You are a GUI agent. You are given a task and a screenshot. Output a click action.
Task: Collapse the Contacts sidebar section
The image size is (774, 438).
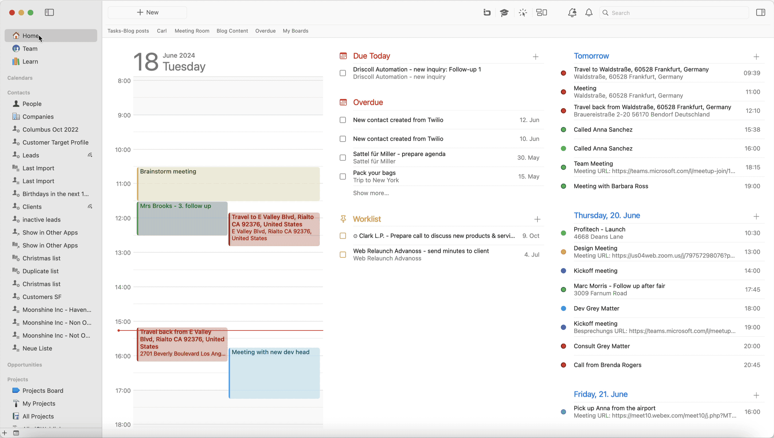pyautogui.click(x=19, y=93)
